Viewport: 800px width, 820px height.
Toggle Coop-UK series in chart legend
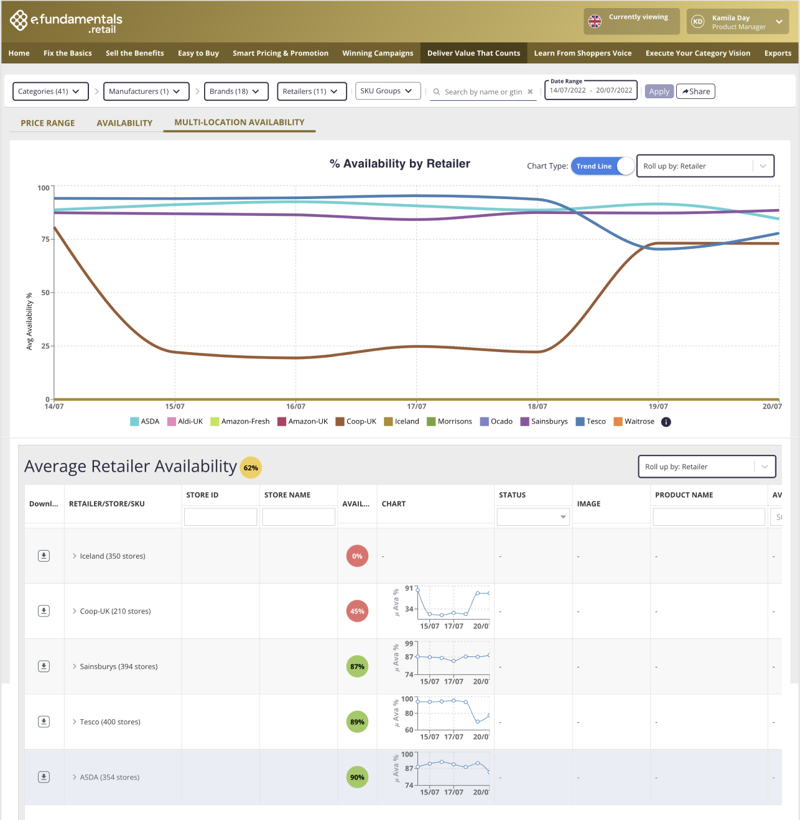click(x=356, y=422)
